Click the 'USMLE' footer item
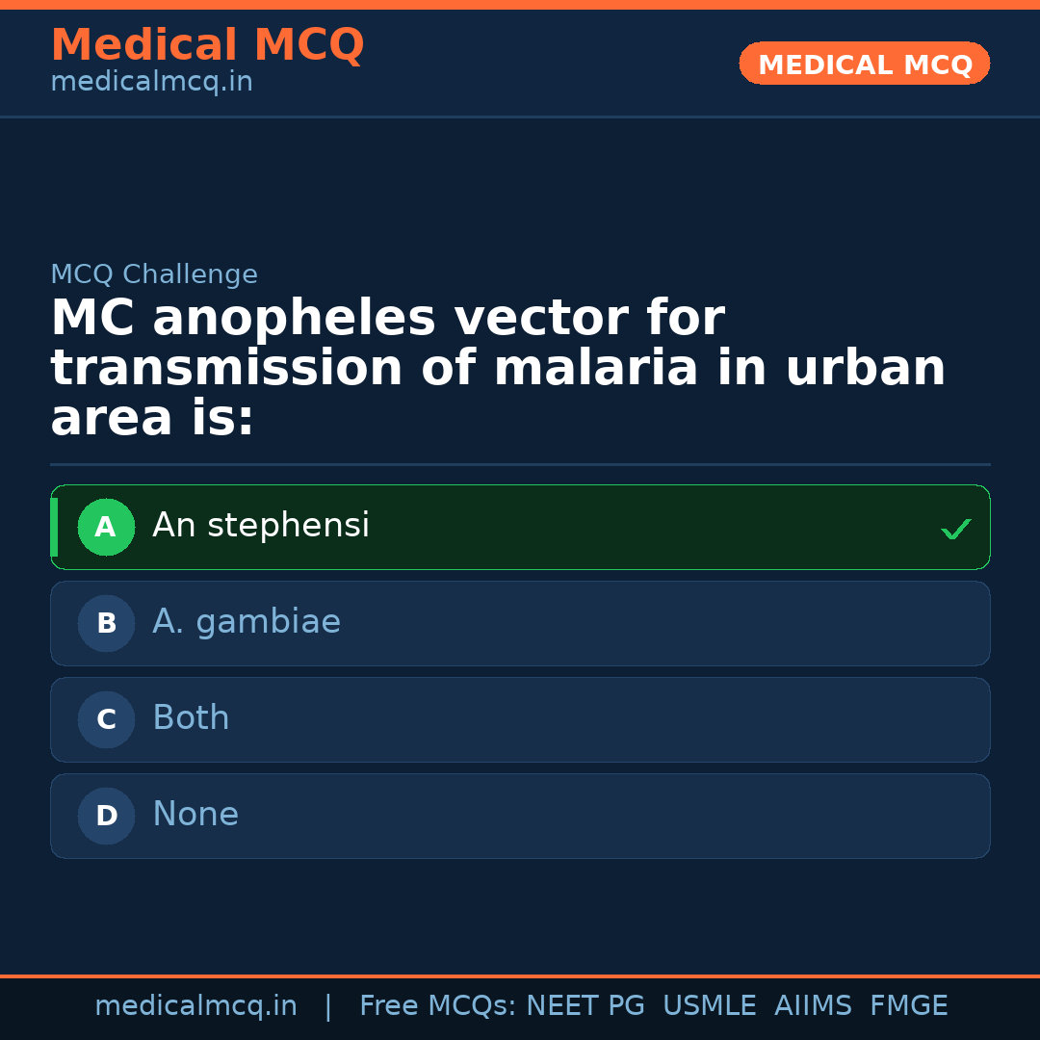Screen dimensions: 1040x1040 point(710,1004)
